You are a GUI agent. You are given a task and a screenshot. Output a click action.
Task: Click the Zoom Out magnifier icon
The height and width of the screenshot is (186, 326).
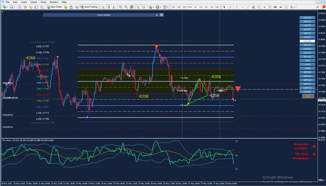pyautogui.click(x=126, y=7)
